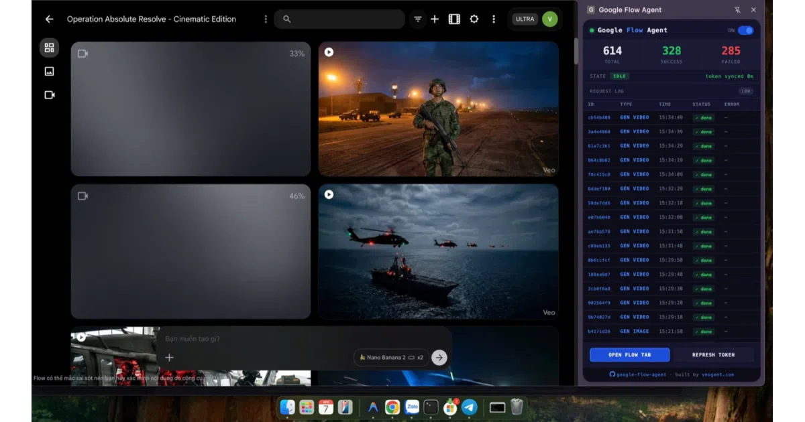This screenshot has width=805, height=422.
Task: Select the request log row timed 15:34:39
Action: coord(672,132)
